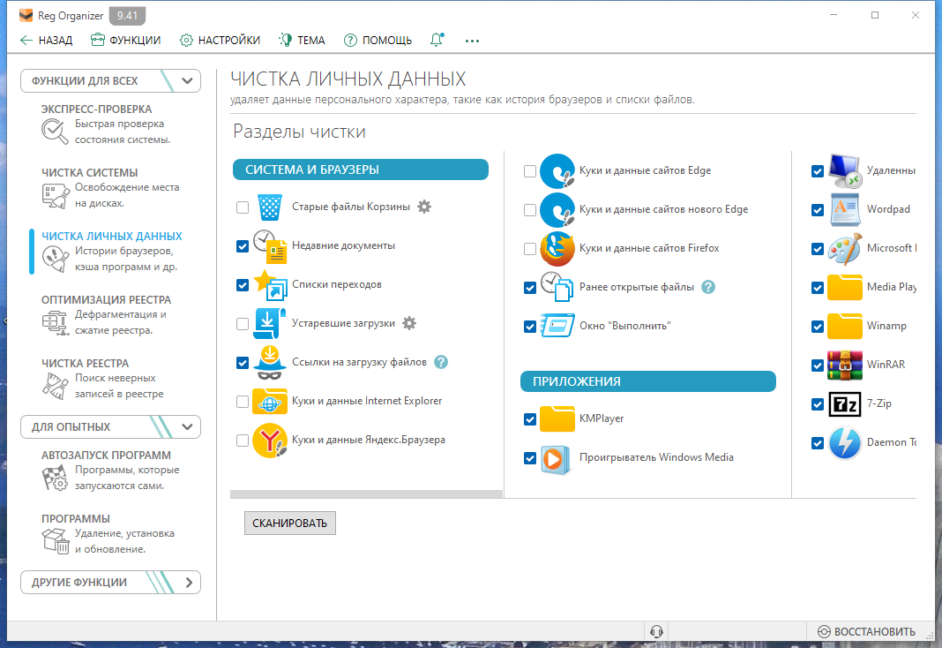Click the 7-Zip application icon

845,404
